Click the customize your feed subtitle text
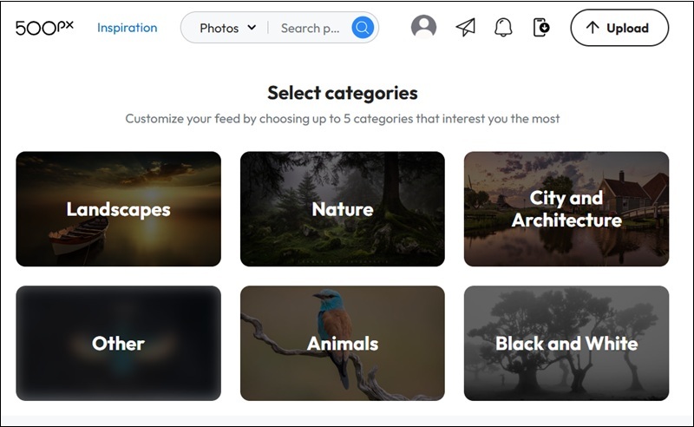The height and width of the screenshot is (427, 694). 343,119
